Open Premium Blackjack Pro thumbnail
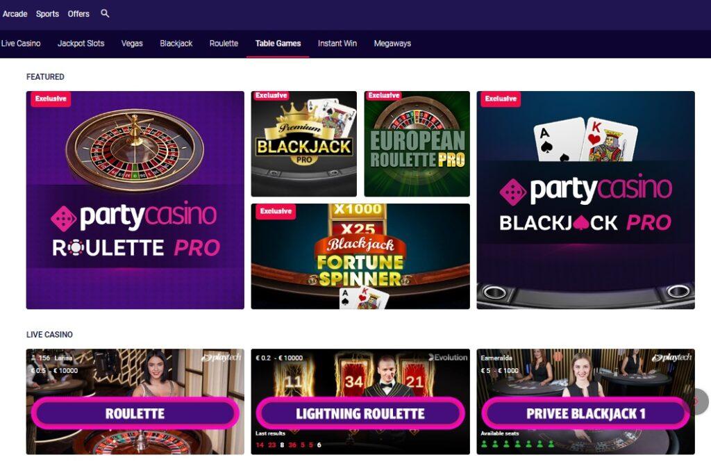 (304, 144)
